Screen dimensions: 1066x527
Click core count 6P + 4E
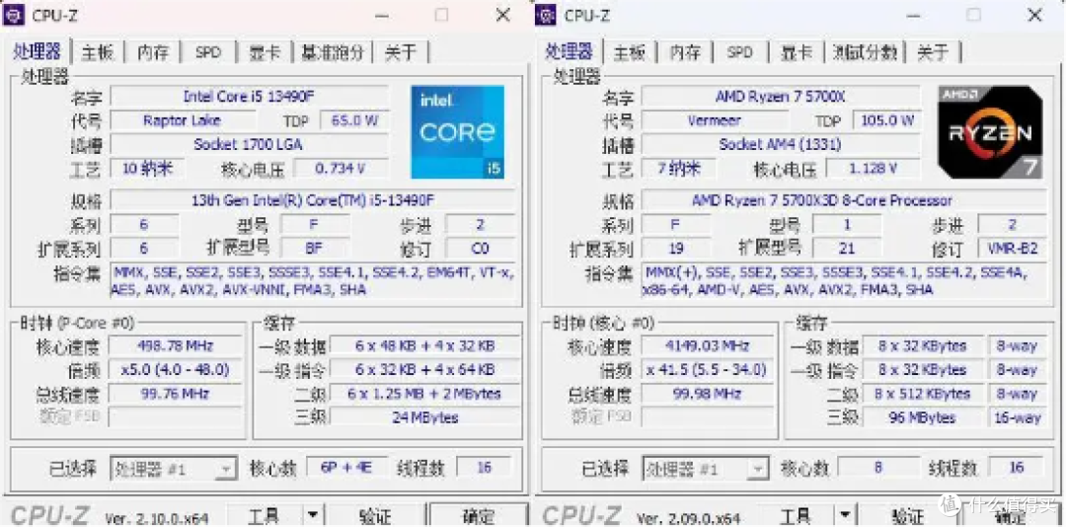coord(346,468)
